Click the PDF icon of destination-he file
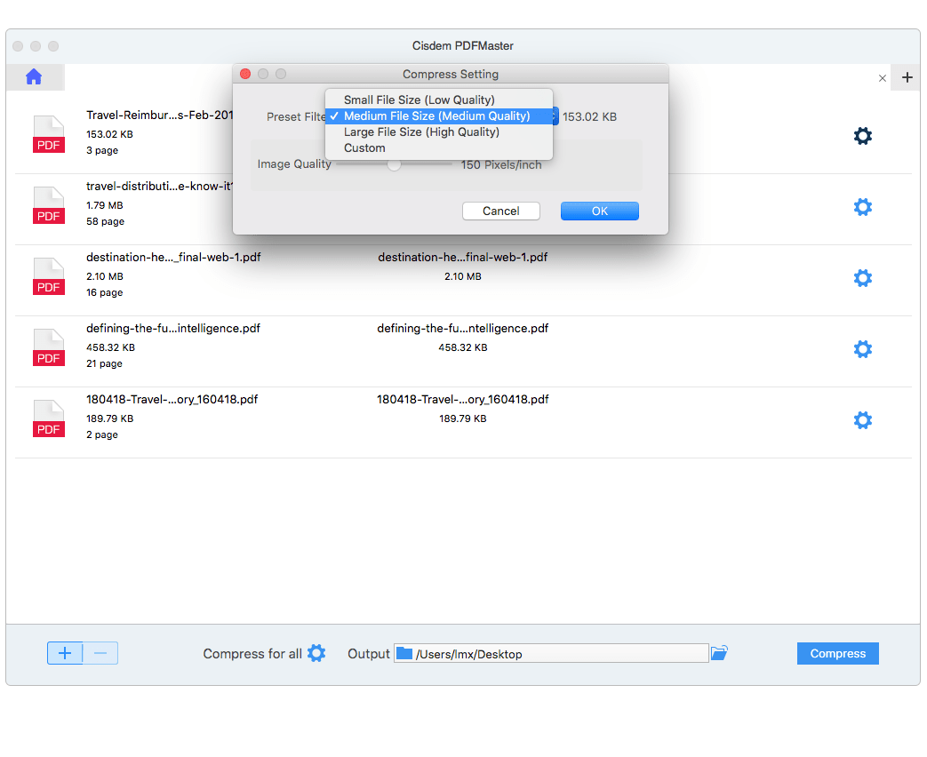Image resolution: width=927 pixels, height=757 pixels. (x=49, y=276)
